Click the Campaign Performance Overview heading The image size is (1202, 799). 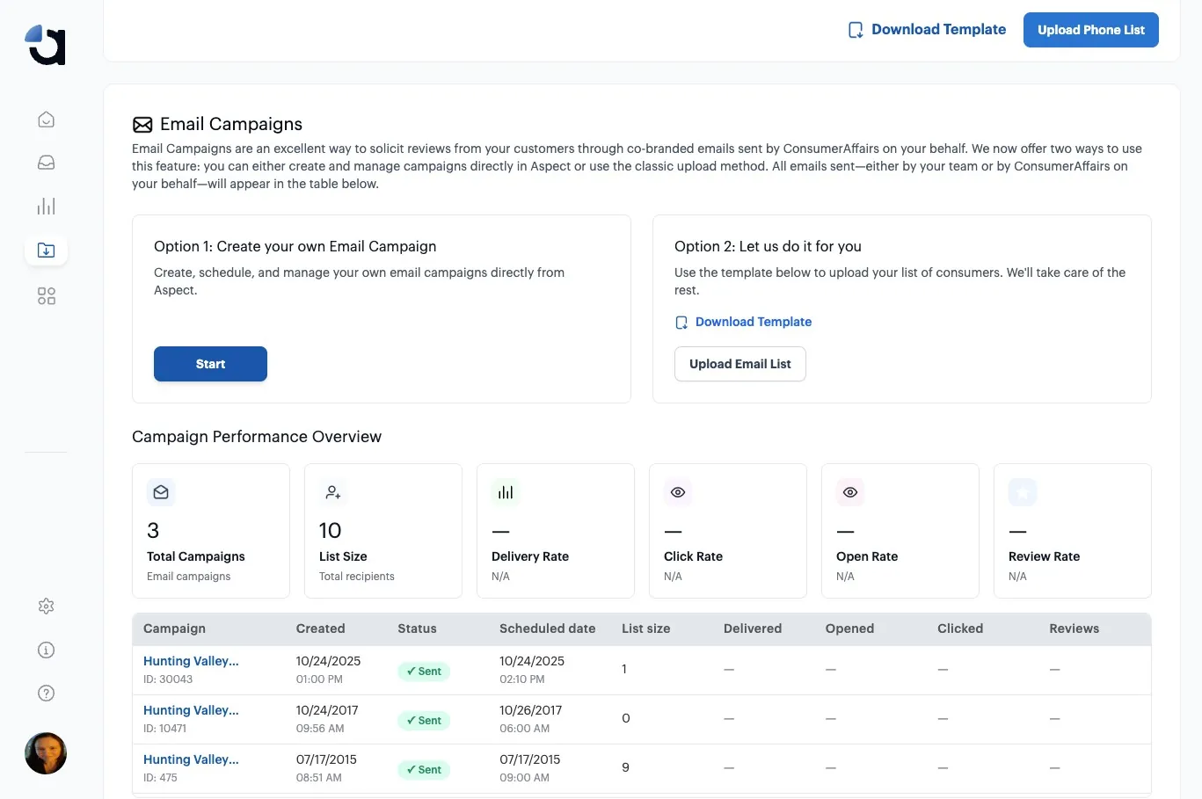[x=257, y=437]
